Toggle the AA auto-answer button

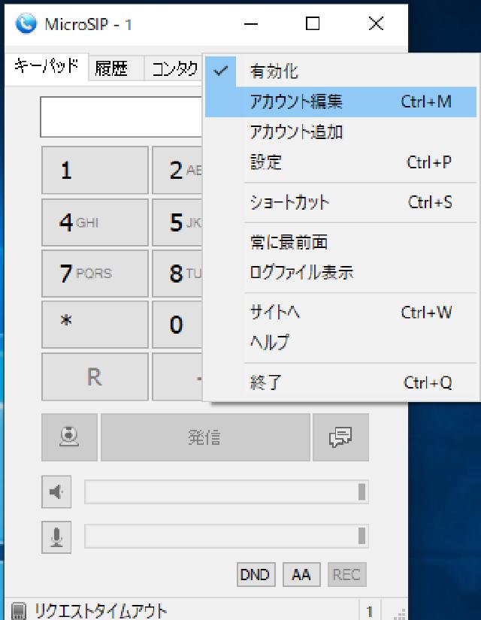pyautogui.click(x=301, y=574)
